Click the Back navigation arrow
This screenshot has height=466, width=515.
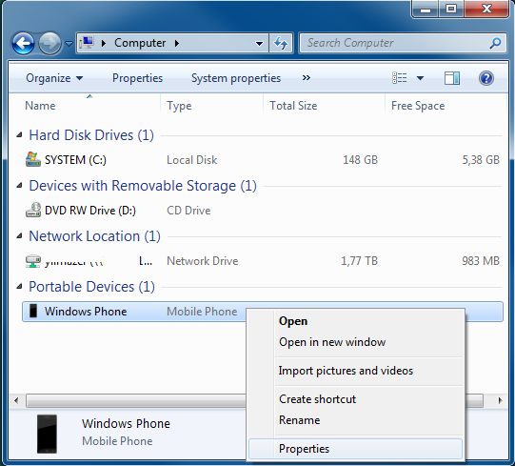23,43
